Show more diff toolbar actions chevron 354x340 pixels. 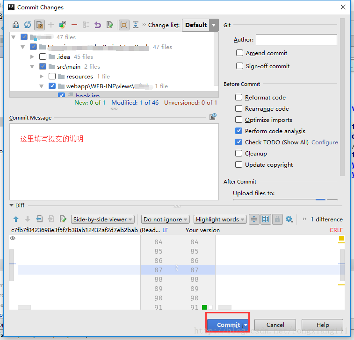(x=304, y=219)
